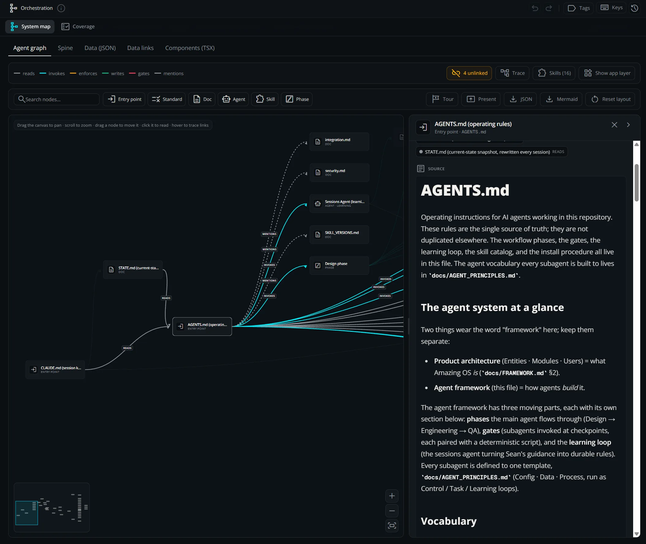The height and width of the screenshot is (544, 646).
Task: Click the READS label near STATE.md edge
Action: tap(166, 298)
